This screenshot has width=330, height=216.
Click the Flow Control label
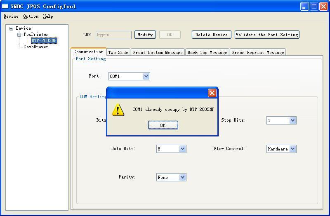click(230, 148)
